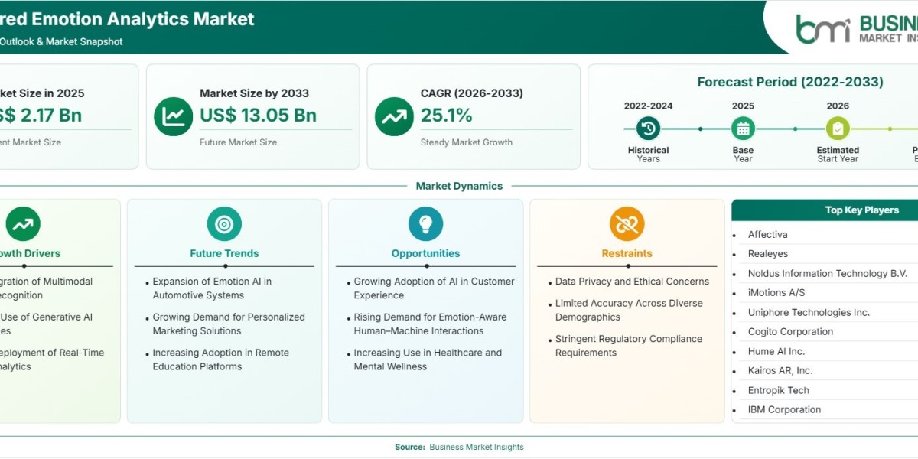Click 'Growing Demand for Personalized Marketing Solutions'
The width and height of the screenshot is (918, 459).
point(229,324)
